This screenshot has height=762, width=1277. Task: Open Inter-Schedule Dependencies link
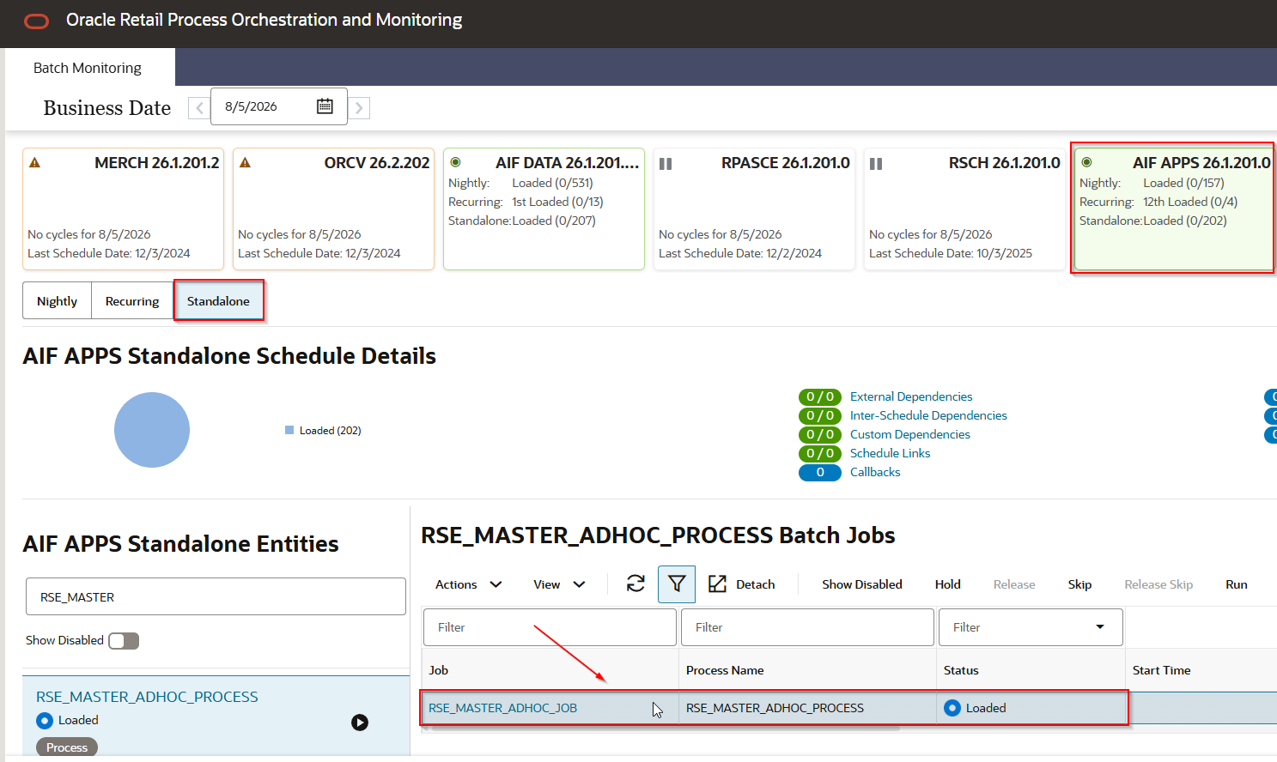[x=928, y=415]
